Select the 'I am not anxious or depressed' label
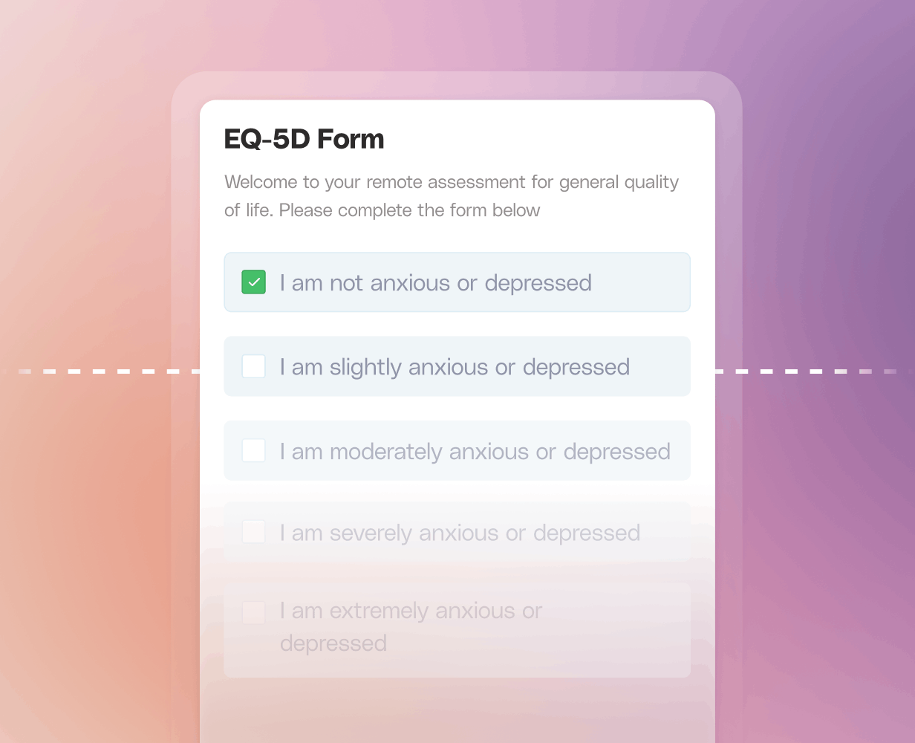Viewport: 915px width, 743px height. [x=436, y=283]
